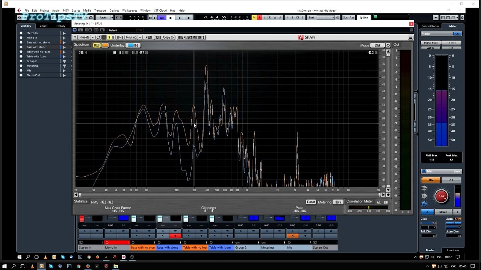Toggle Q-Link button
Viewport: 481px width, 270px height.
364,18
